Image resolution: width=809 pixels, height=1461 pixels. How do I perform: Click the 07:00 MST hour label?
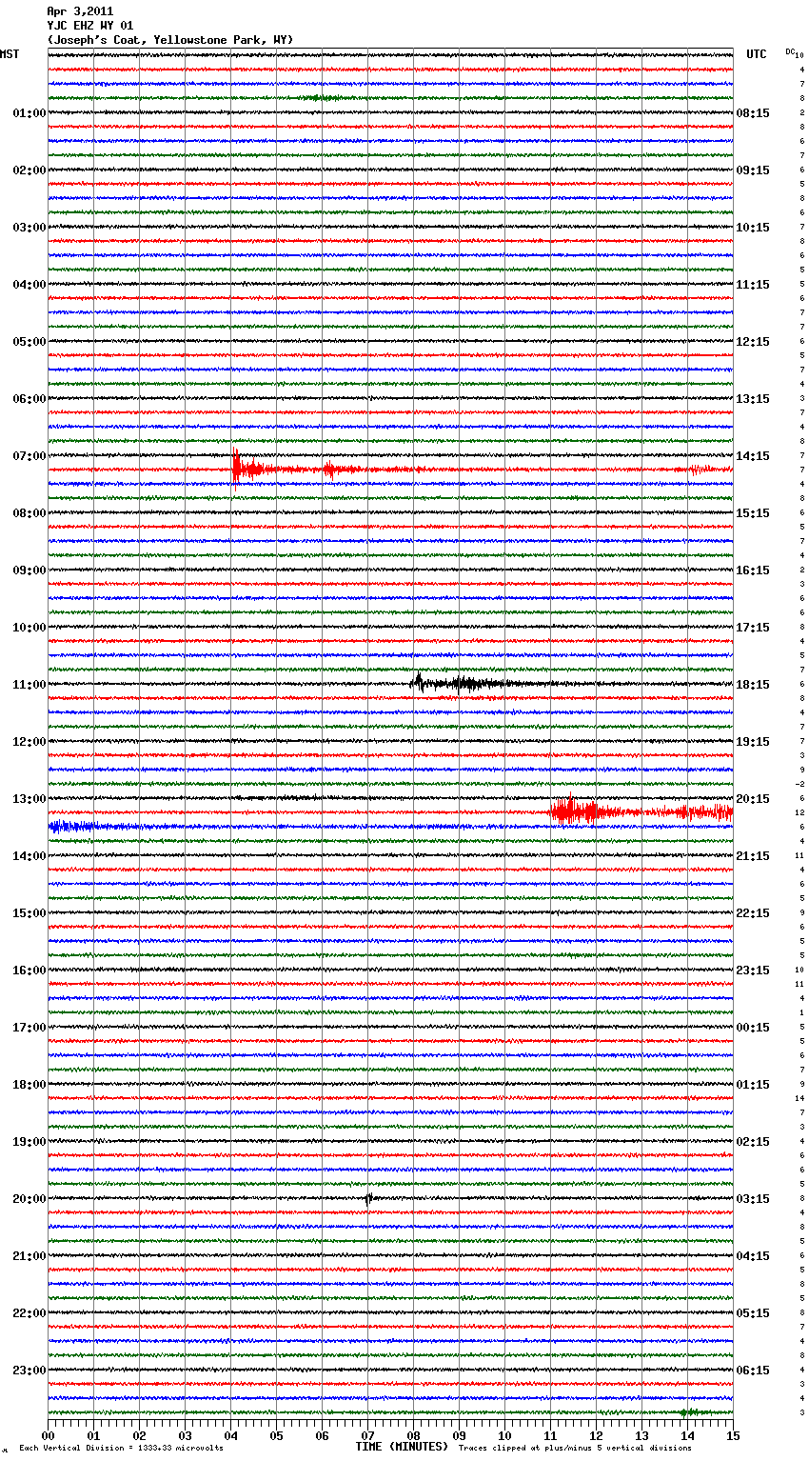29,456
